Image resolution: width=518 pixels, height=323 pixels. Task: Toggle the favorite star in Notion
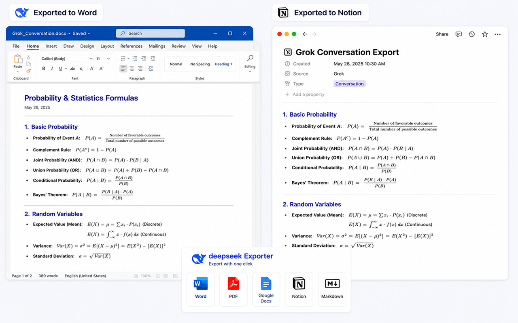point(485,34)
